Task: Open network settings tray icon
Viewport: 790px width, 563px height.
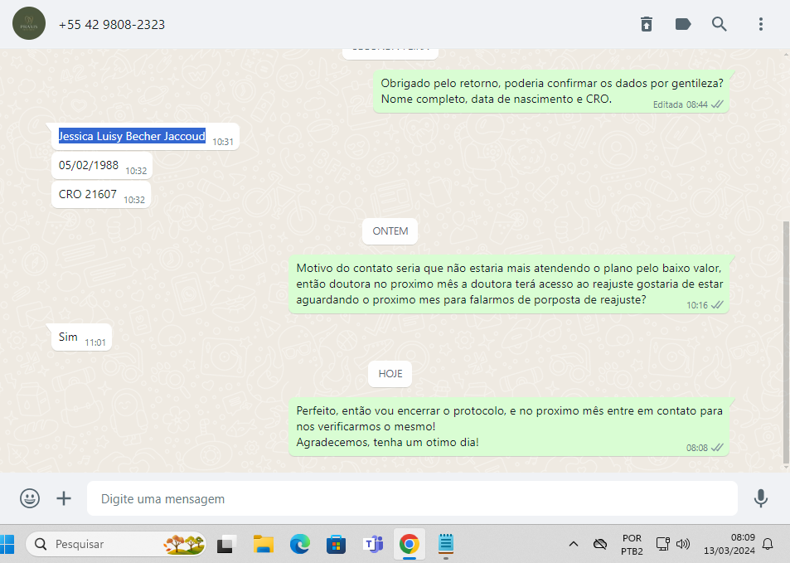Action: tap(662, 545)
